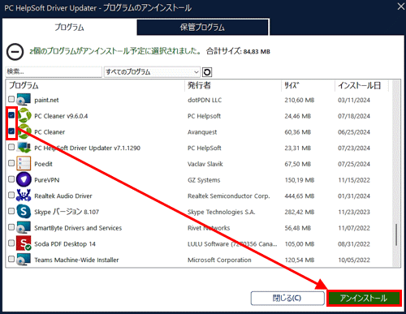This screenshot has width=406, height=314.
Task: Click the GZ Systems publisher cell
Action: click(x=204, y=180)
